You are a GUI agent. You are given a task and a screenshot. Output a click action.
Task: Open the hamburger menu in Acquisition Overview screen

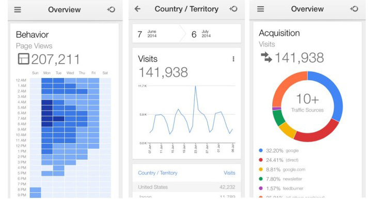pos(260,9)
